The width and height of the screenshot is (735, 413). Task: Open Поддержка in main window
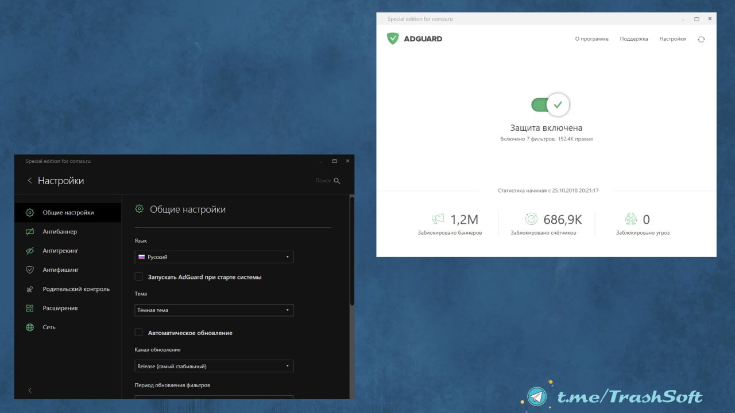click(x=634, y=39)
